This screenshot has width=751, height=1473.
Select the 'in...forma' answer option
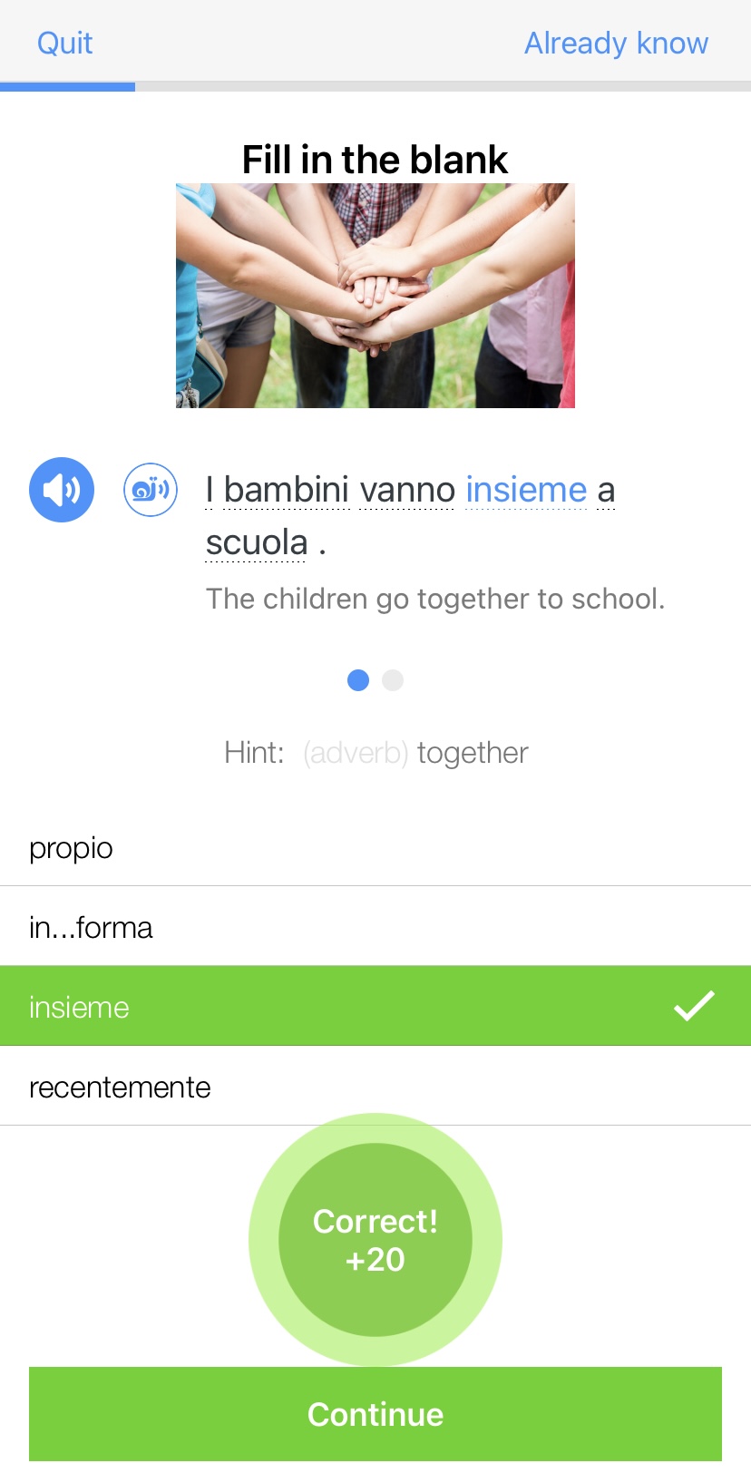point(91,927)
